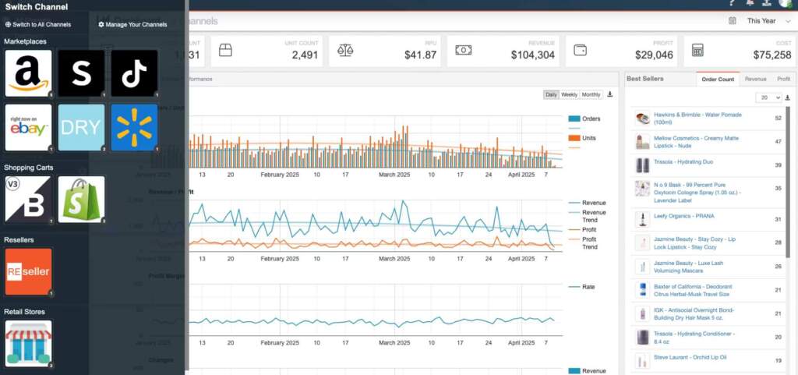Click Switch to All Channels link
This screenshot has height=375, width=798.
pyautogui.click(x=38, y=24)
